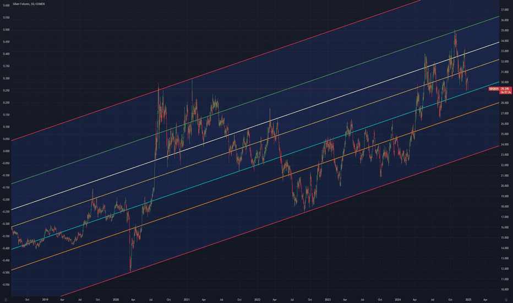
Task: Click the 2022 label on time axis
Action: tap(257, 299)
